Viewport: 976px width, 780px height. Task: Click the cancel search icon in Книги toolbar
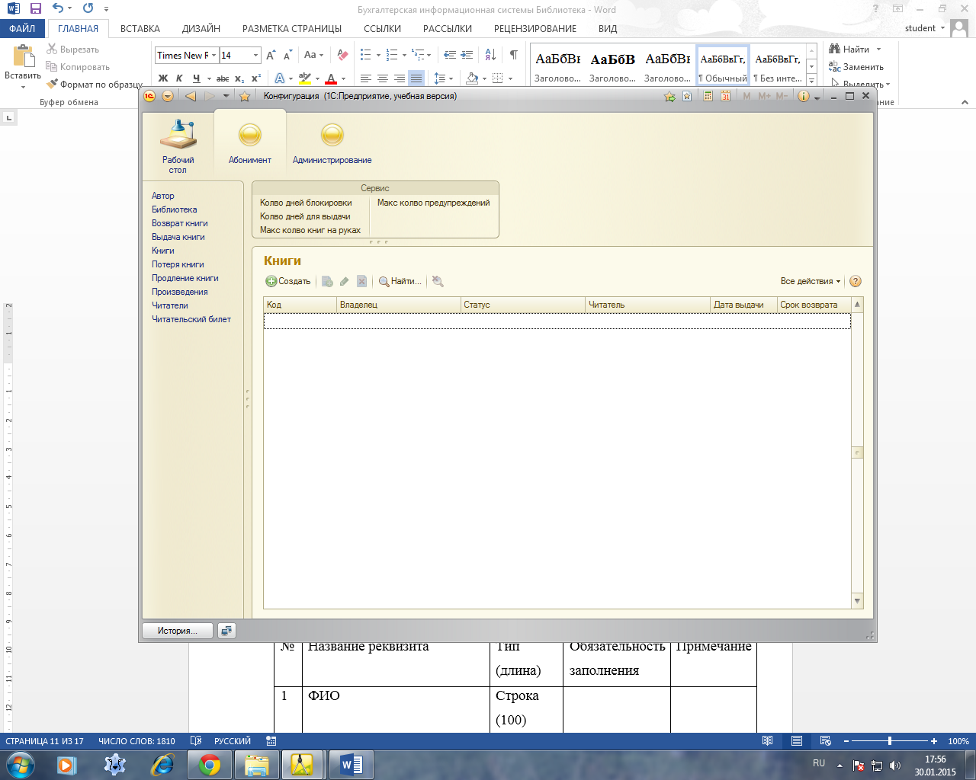coord(438,281)
